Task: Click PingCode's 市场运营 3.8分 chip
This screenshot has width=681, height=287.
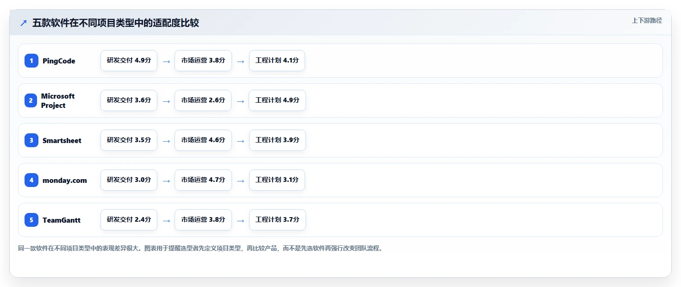Action: [203, 61]
